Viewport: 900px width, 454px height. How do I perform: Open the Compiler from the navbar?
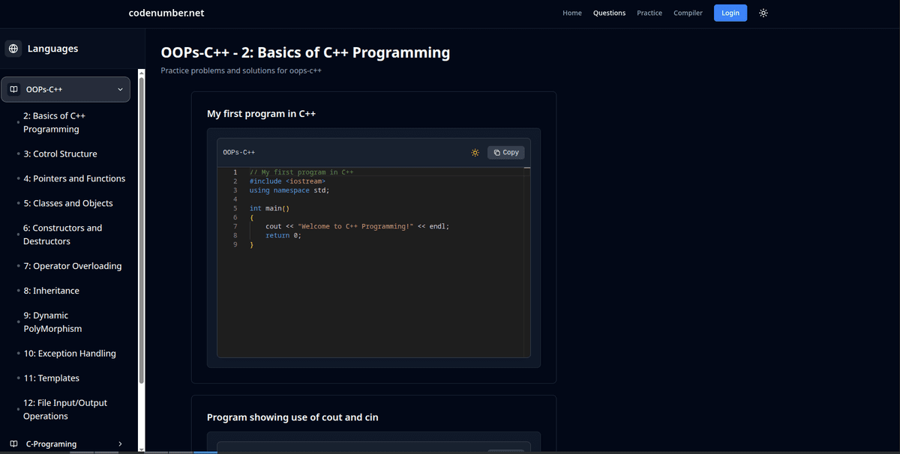click(x=688, y=13)
